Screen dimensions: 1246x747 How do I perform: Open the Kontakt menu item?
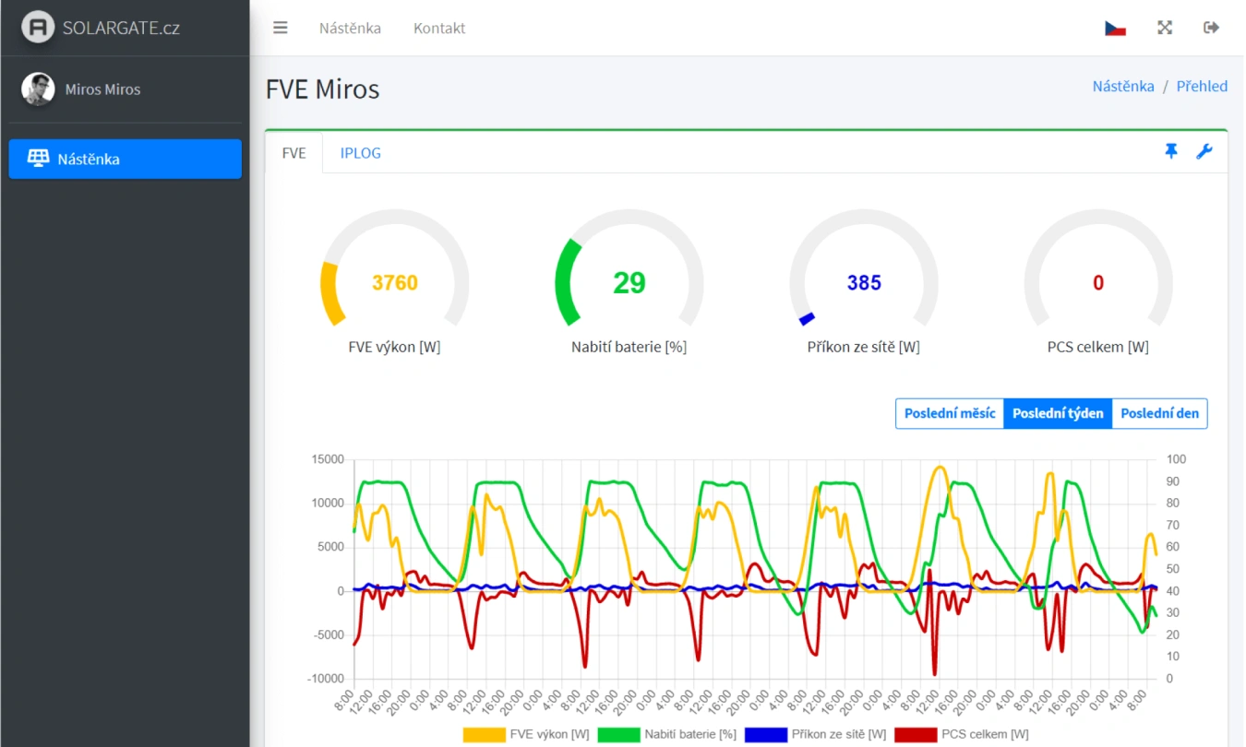click(439, 28)
